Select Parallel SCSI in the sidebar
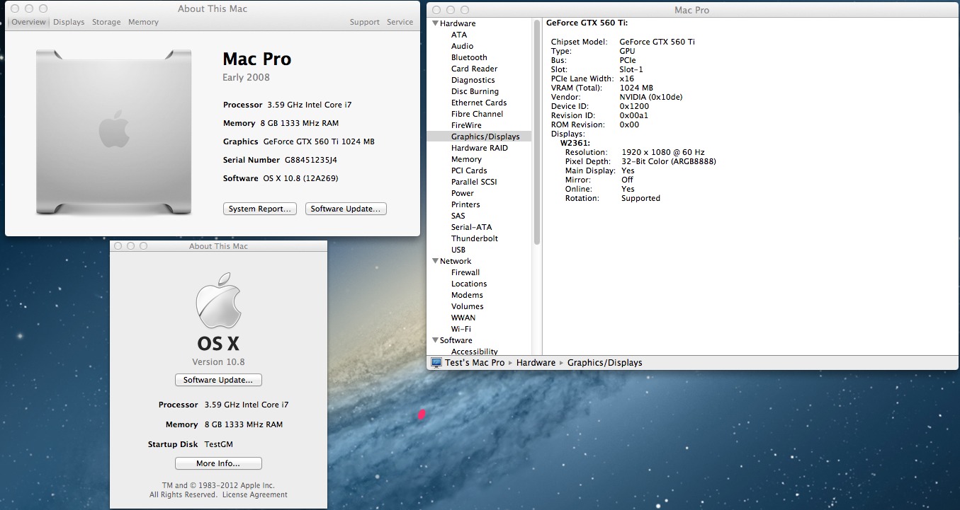This screenshot has height=510, width=960. (474, 182)
